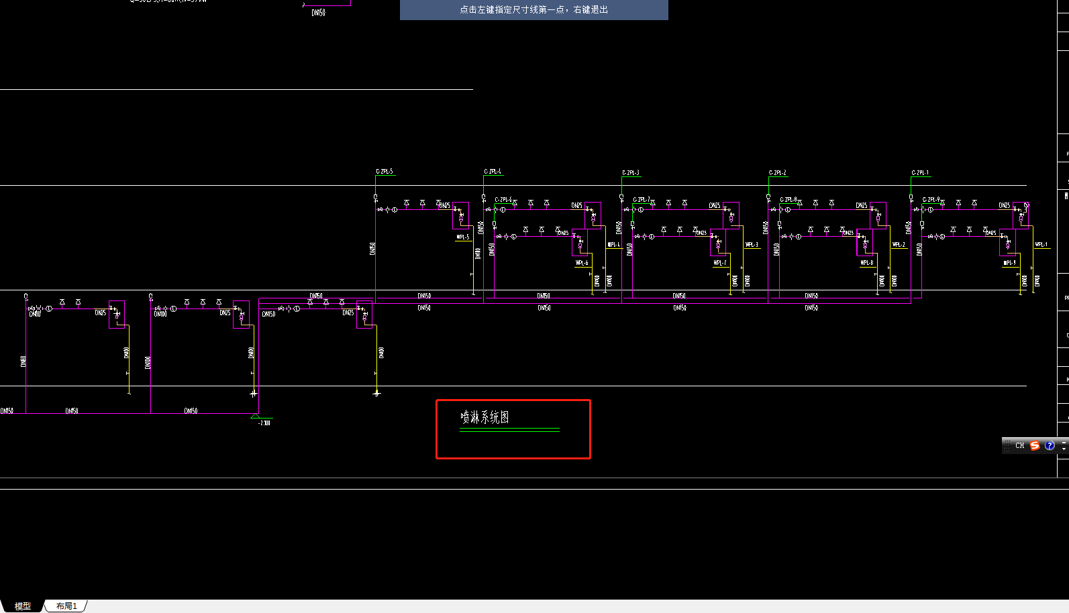
Task: Select the C-ZPL-3 riser label
Action: tap(631, 173)
